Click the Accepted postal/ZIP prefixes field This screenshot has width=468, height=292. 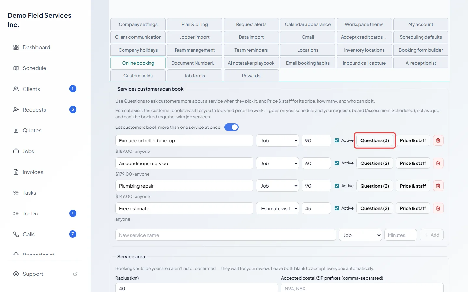click(x=362, y=288)
